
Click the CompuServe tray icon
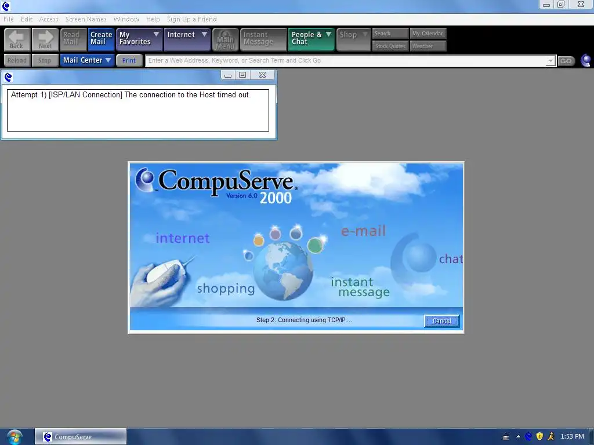point(528,437)
